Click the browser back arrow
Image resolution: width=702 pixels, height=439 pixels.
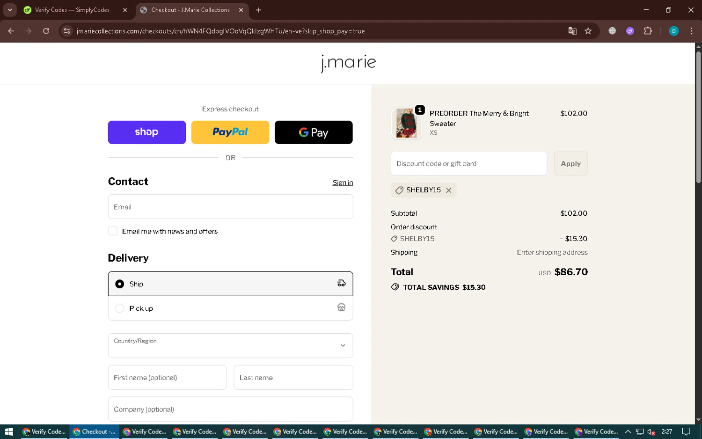point(11,31)
